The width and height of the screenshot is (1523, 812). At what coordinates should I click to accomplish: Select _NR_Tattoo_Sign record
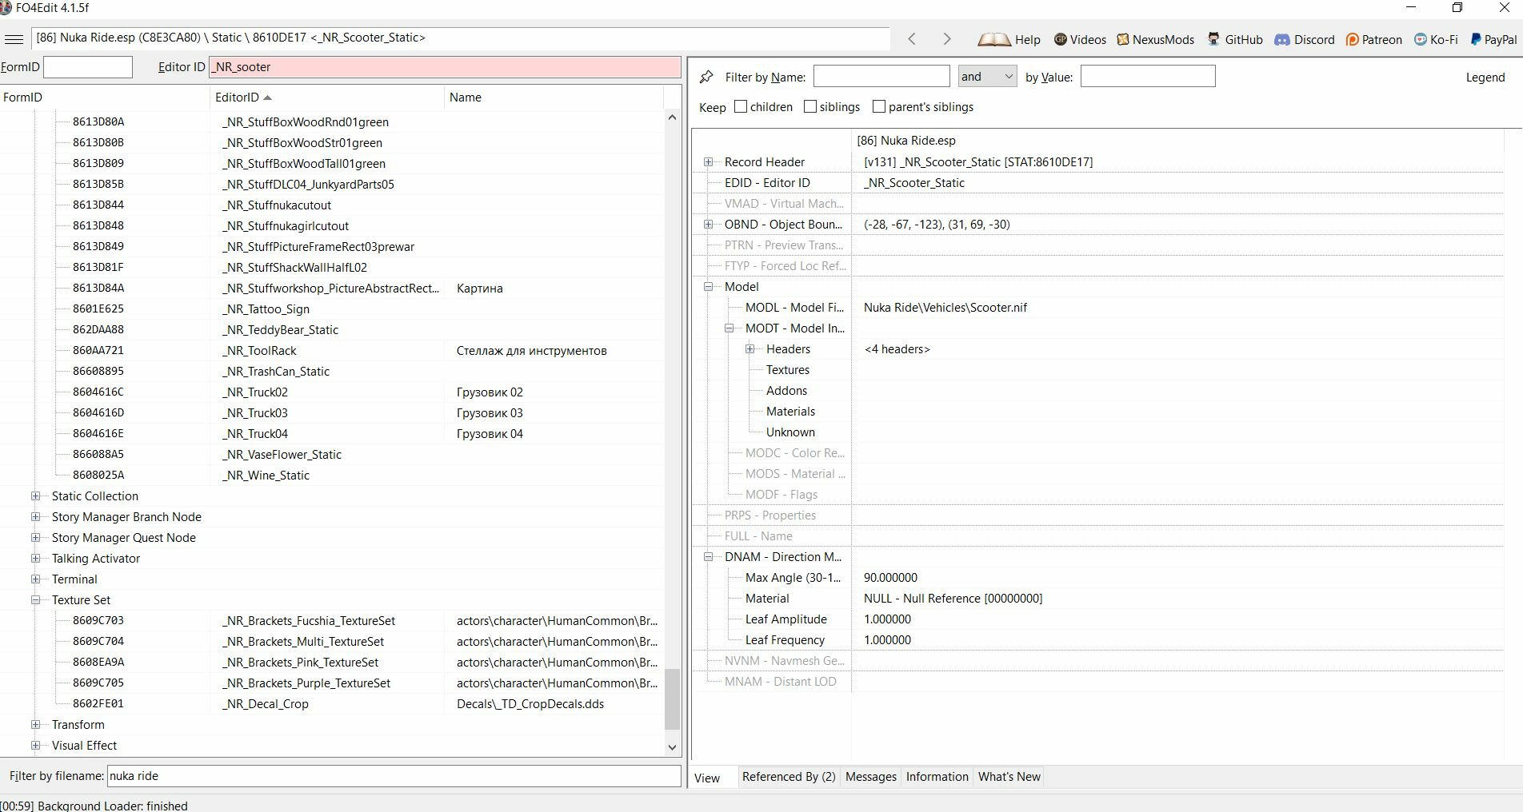pyautogui.click(x=332, y=308)
